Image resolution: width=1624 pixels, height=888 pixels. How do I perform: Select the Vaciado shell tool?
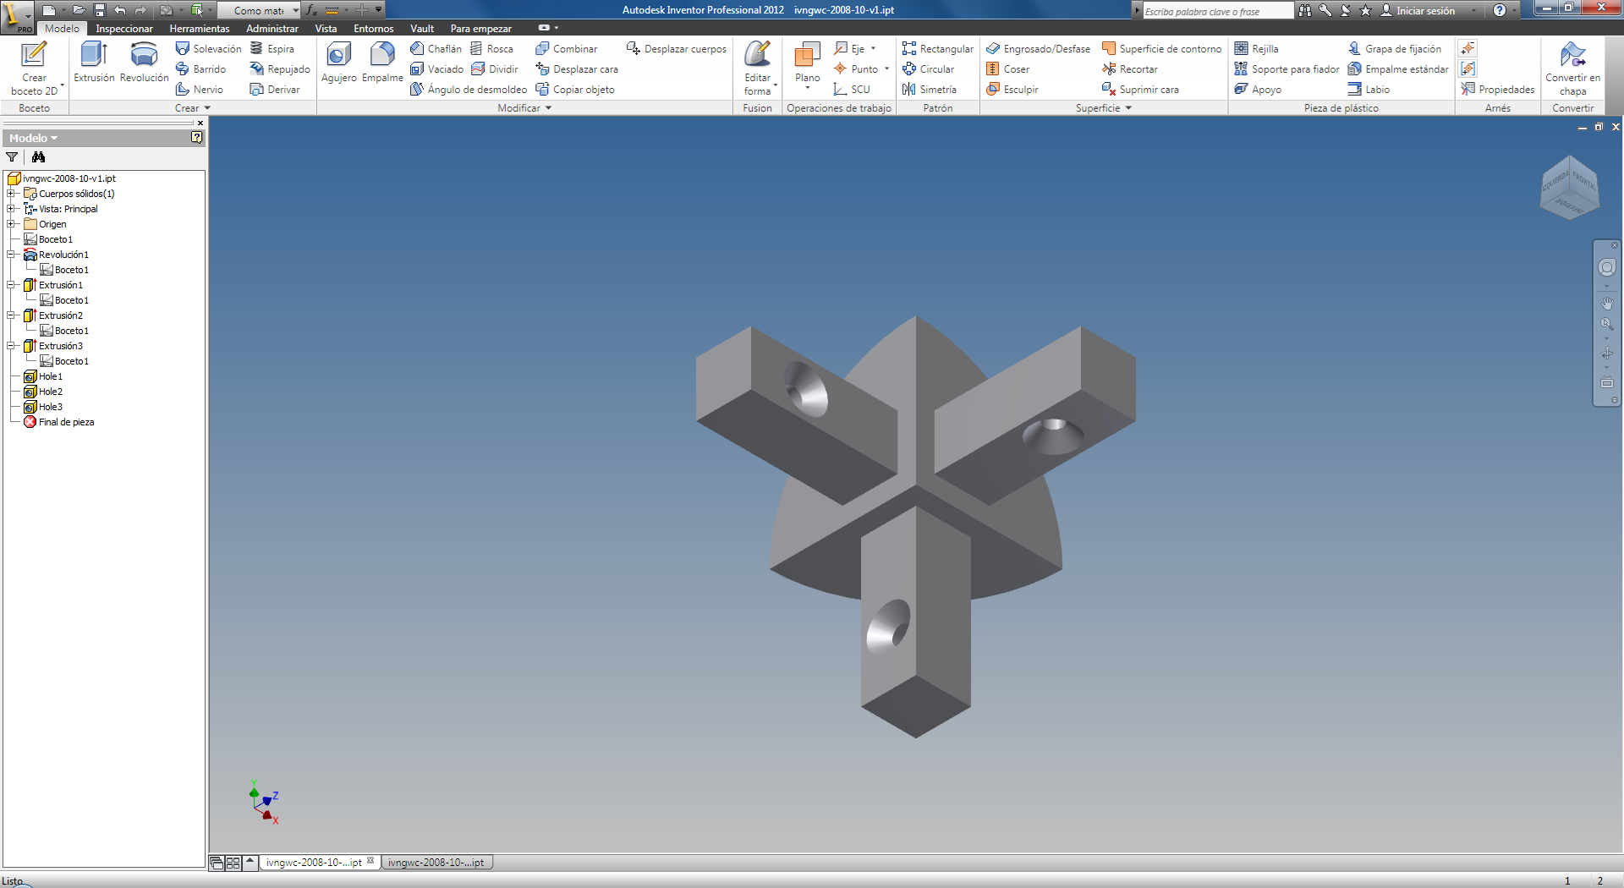(x=436, y=69)
